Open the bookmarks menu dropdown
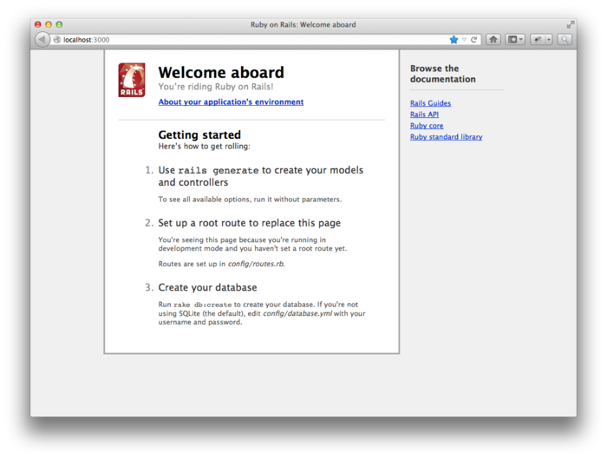The image size is (607, 459). tap(515, 39)
